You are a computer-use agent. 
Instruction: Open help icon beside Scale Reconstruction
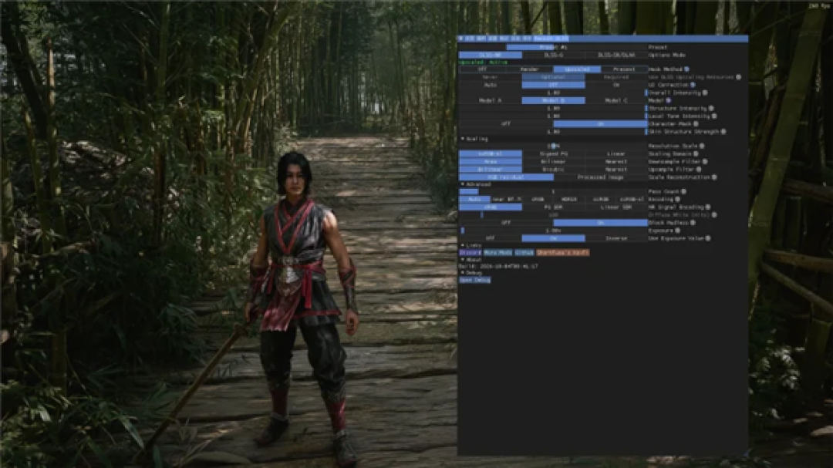714,177
